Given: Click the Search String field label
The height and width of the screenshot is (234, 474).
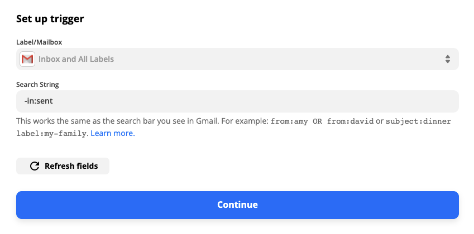Looking at the screenshot, I should point(37,85).
